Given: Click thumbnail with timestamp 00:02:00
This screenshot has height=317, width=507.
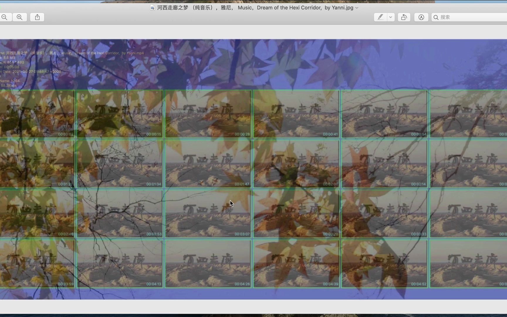Looking at the screenshot, I should (x=296, y=164).
